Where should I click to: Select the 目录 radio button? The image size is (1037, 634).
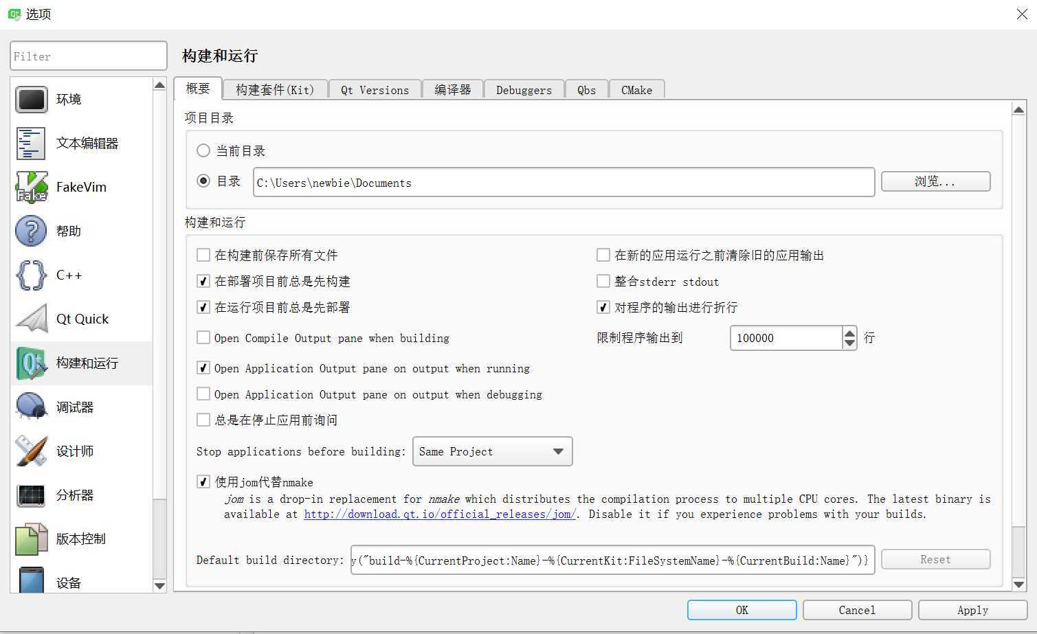point(203,181)
